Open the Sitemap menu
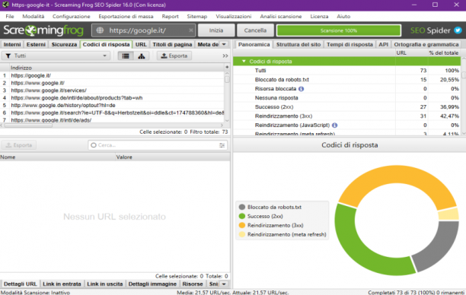This screenshot has height=295, width=466. (197, 16)
